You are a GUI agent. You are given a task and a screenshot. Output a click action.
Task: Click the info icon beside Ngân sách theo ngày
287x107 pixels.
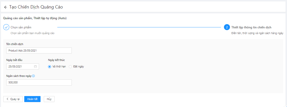34,76
